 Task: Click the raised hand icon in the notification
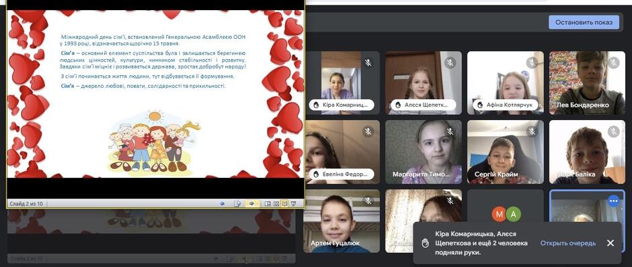425,243
